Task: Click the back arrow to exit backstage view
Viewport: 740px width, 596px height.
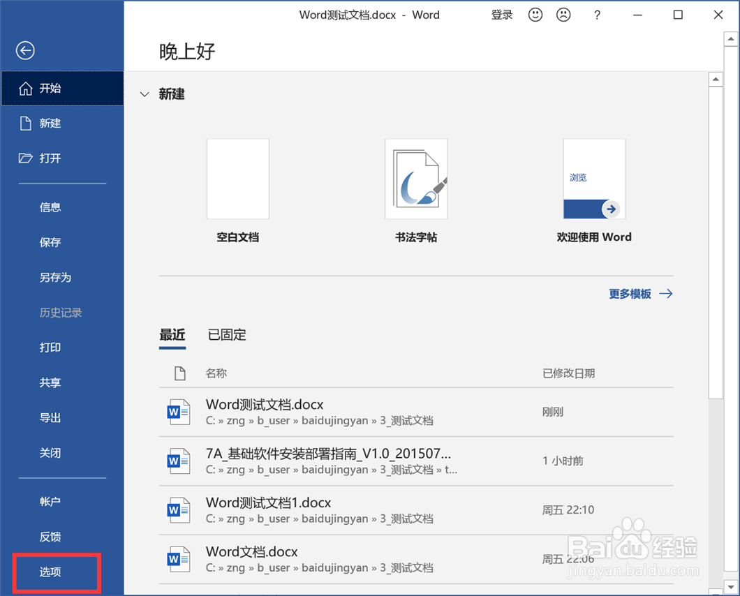Action: (x=24, y=50)
